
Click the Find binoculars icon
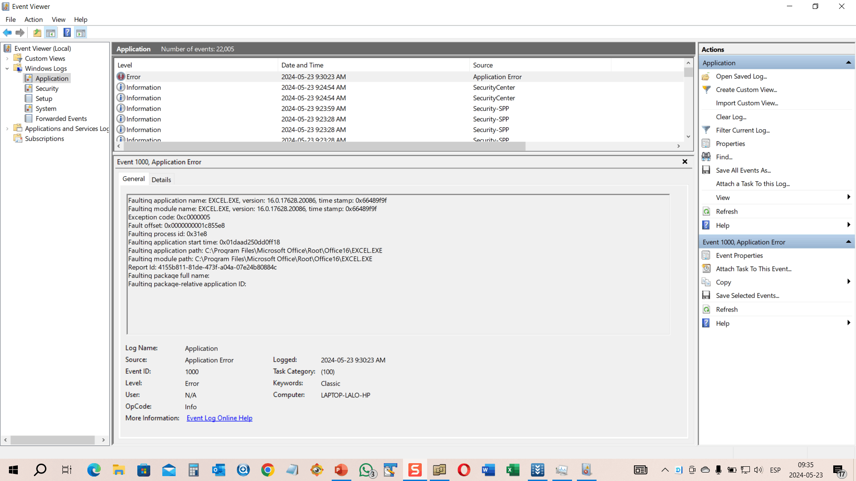(x=706, y=157)
